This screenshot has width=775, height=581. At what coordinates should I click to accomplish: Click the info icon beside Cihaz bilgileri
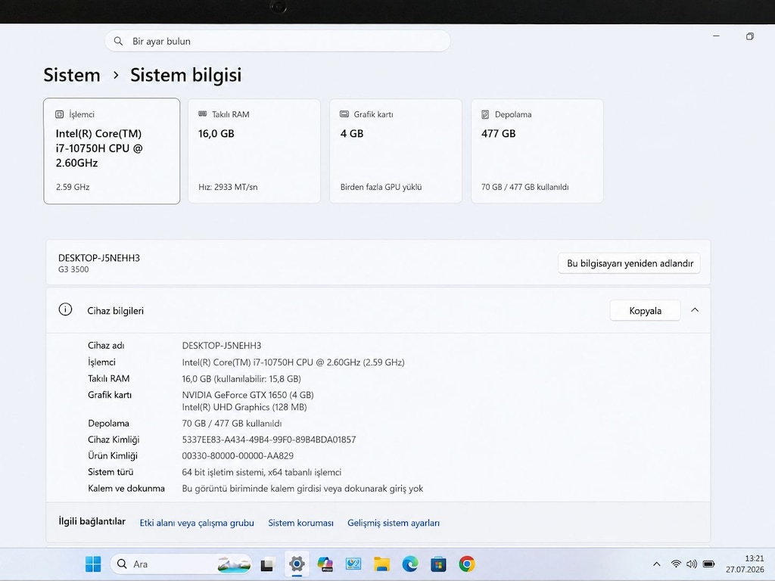pyautogui.click(x=65, y=309)
